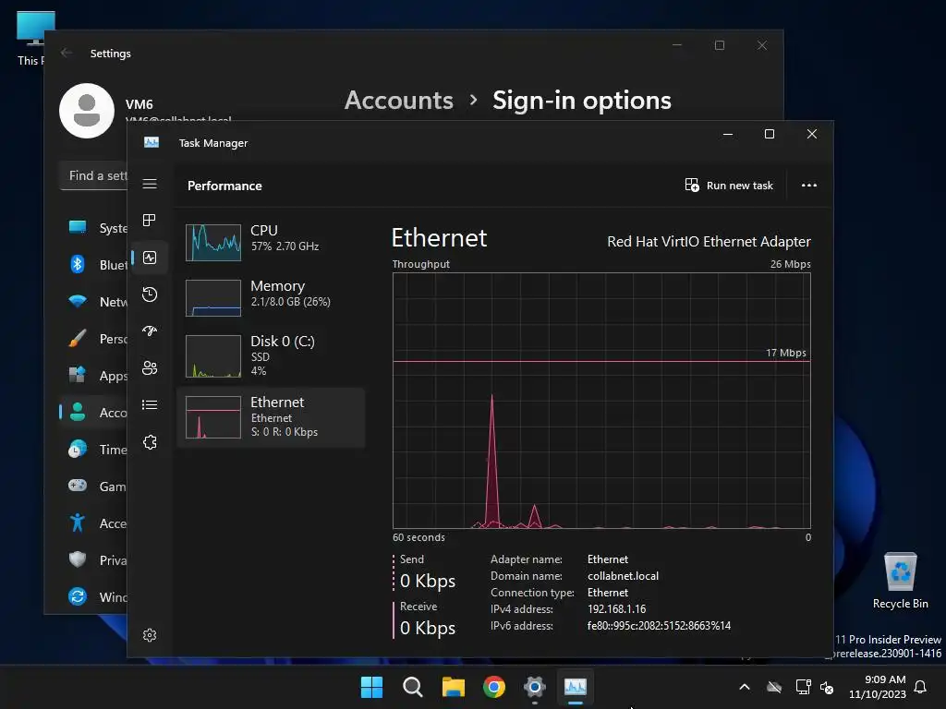Click Red Hat VirtIO Ethernet Adapter label

point(709,242)
